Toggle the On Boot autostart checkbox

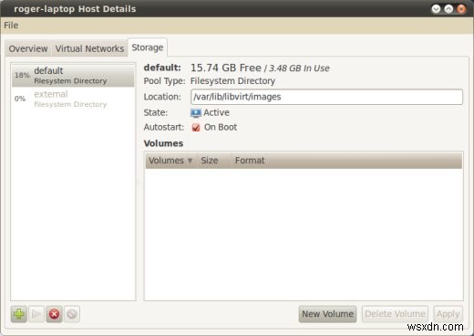tap(196, 127)
